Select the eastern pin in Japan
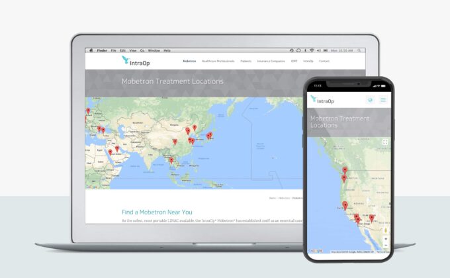450x278 pixels. (210, 134)
